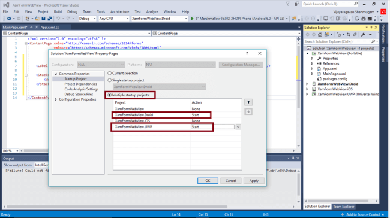Open the Action dropdown for XamFormWebView.UWP

[x=238, y=127]
